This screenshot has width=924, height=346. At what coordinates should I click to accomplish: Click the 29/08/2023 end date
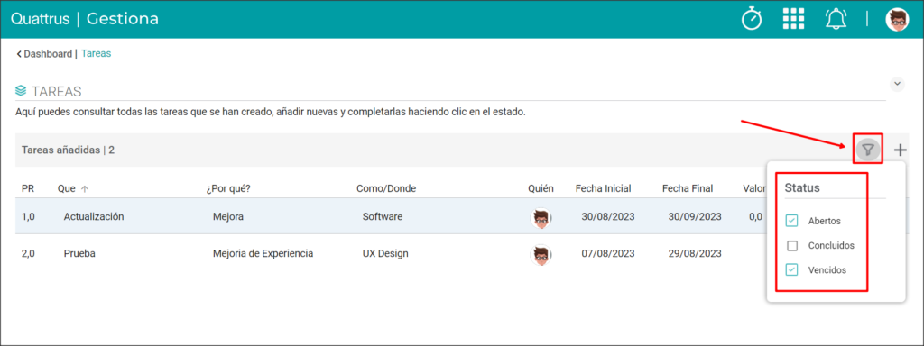coord(695,253)
